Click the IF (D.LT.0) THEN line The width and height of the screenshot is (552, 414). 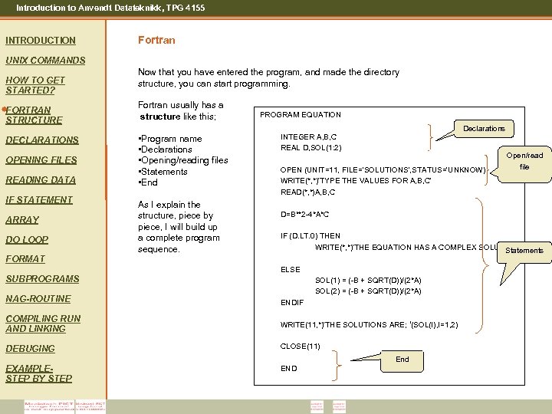point(310,236)
